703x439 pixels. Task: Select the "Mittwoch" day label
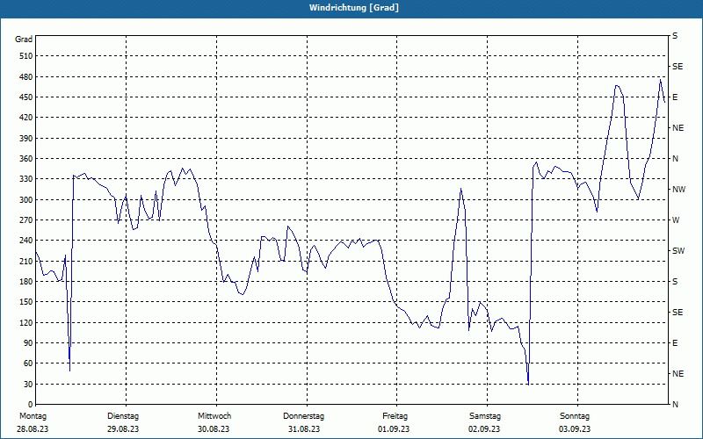coord(214,416)
